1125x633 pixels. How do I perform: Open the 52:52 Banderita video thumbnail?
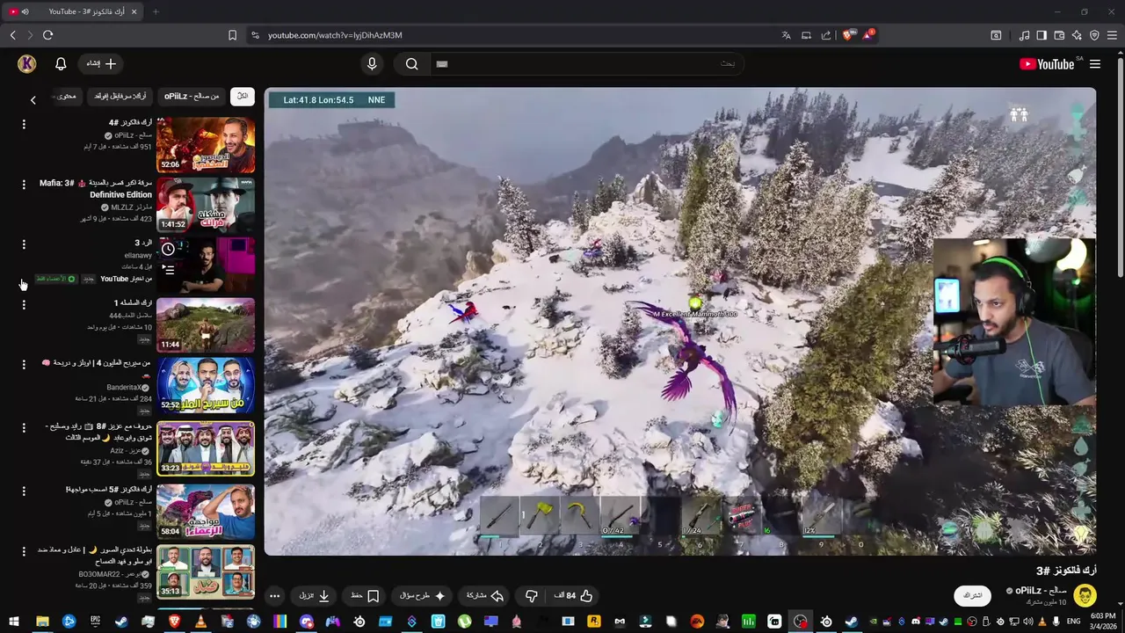click(x=206, y=385)
